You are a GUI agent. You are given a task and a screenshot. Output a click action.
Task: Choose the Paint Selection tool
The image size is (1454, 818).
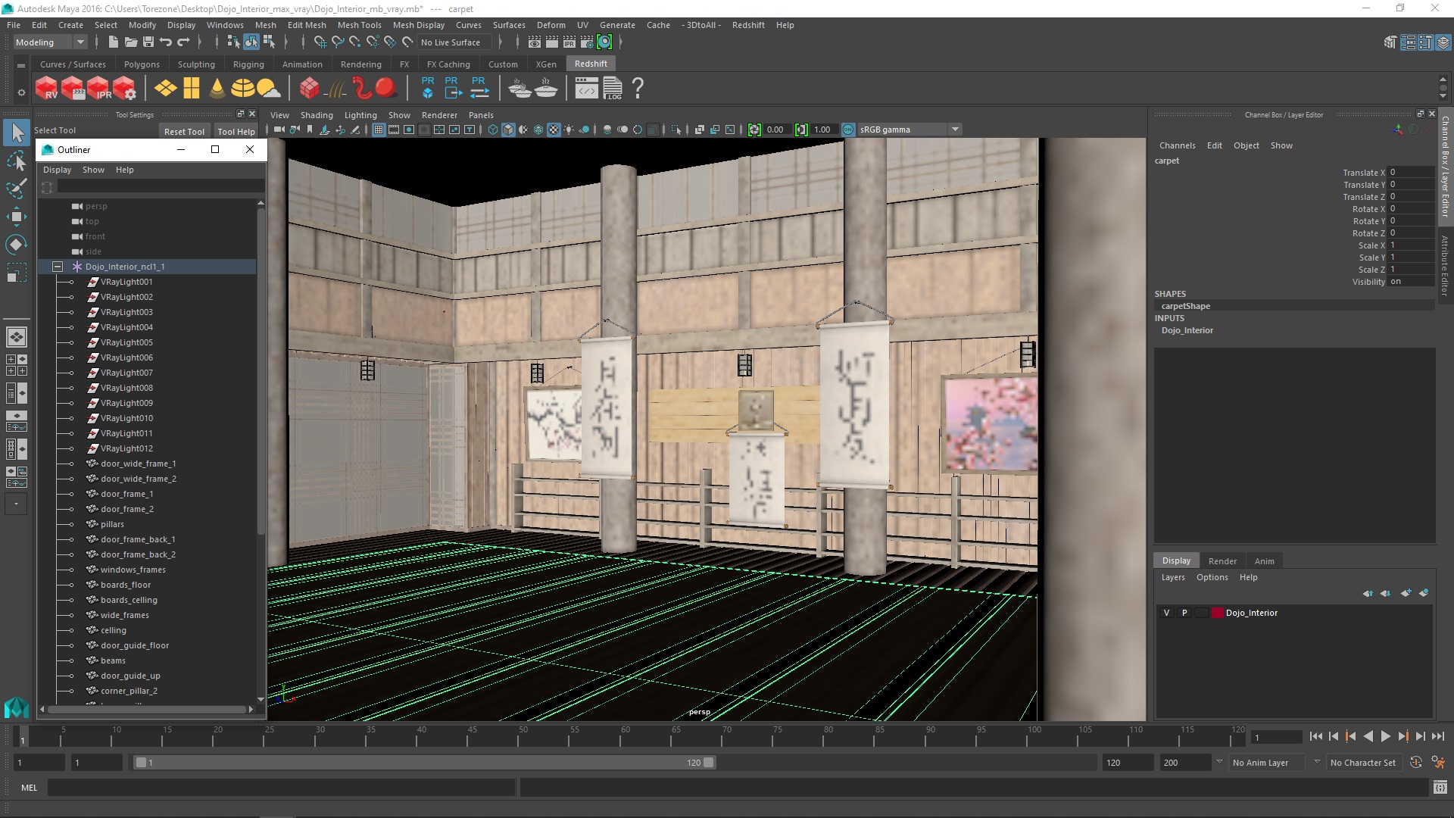(16, 189)
